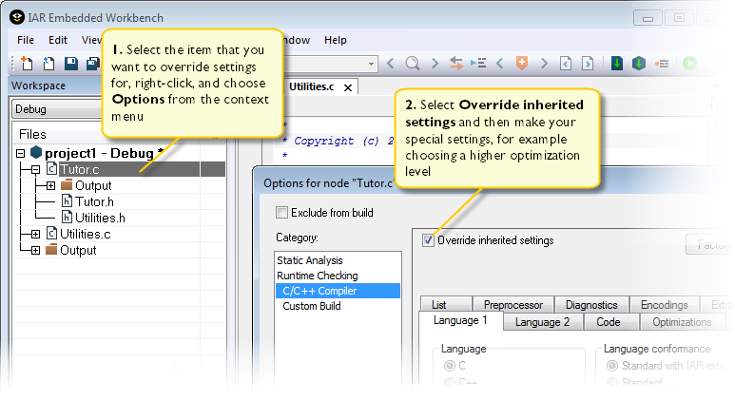
Task: Click the Find magnifier icon in toolbar
Action: click(x=413, y=63)
